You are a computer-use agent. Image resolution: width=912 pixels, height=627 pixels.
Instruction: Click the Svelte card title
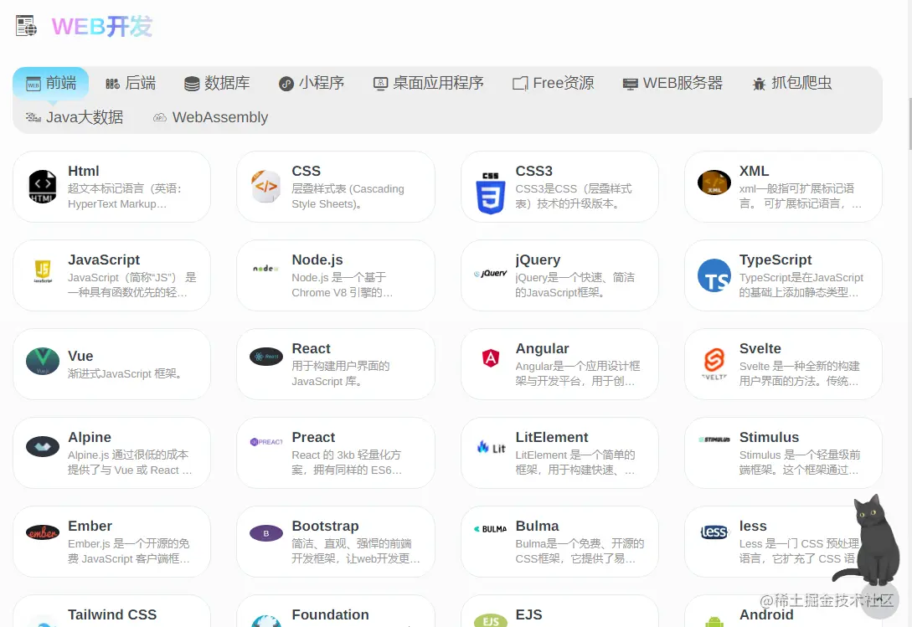pos(760,348)
